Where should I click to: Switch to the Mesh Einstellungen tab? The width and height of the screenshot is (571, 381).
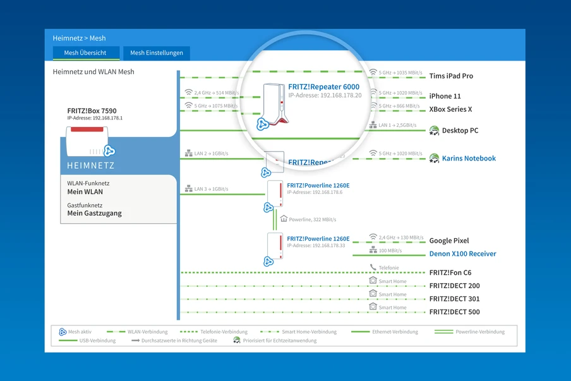click(156, 53)
